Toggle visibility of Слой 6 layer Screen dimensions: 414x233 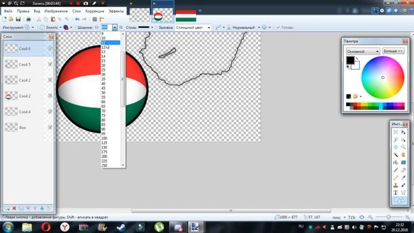50,49
